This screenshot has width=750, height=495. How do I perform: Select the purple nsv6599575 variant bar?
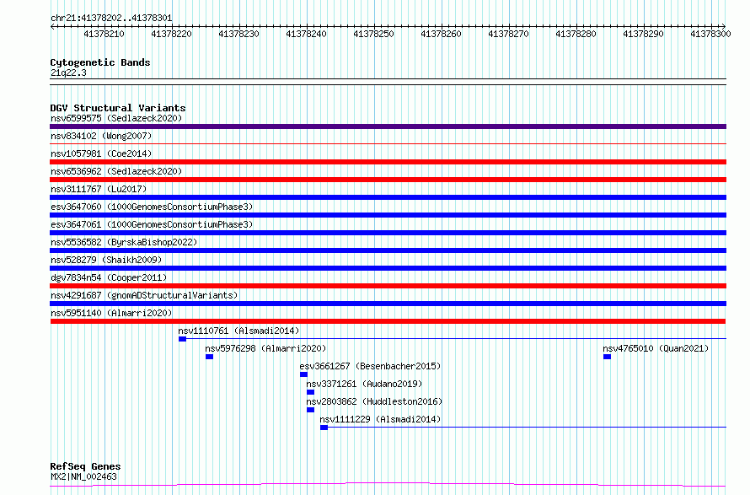pos(388,126)
